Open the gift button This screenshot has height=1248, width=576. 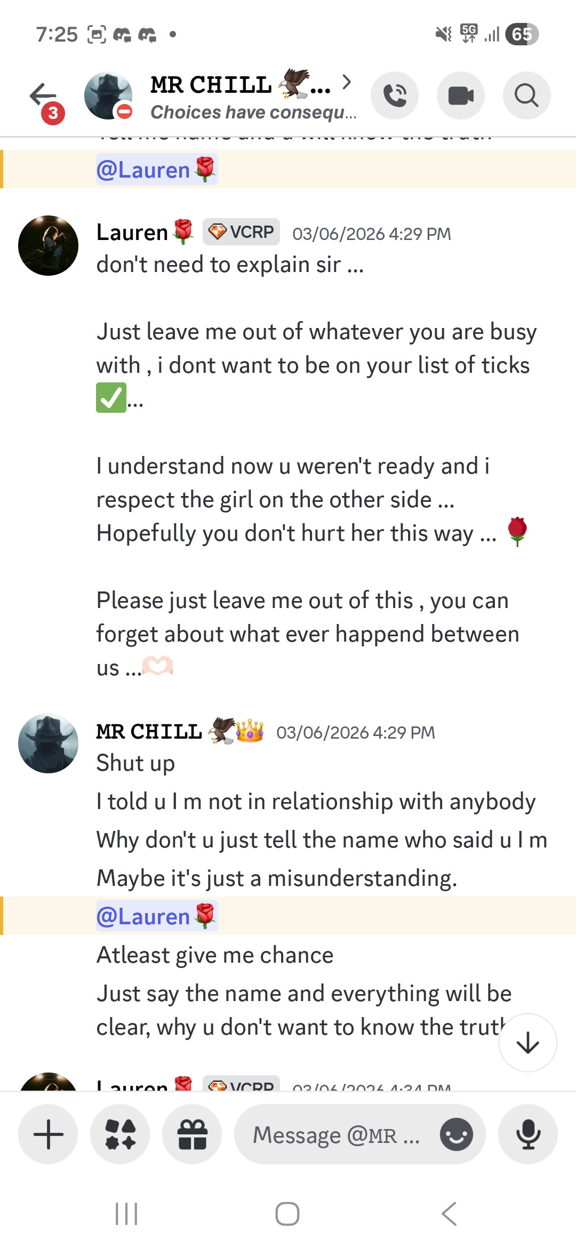192,1134
